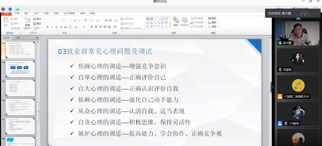Click the New Slide (新建幻灯片) icon

(27, 20)
